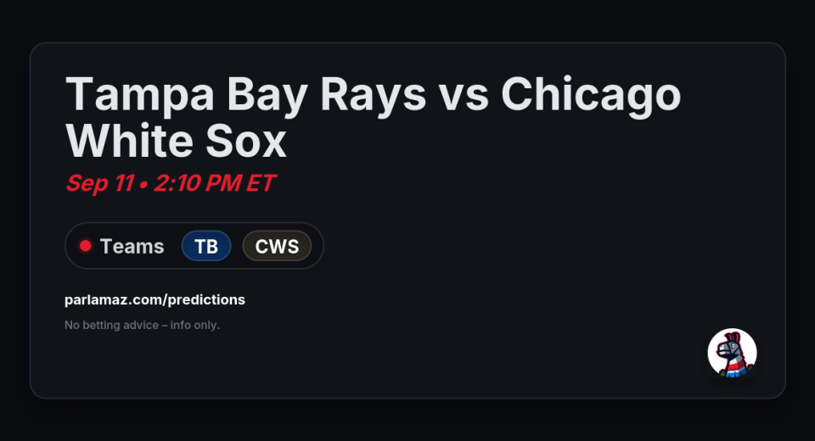Screen dimensions: 815x441
Task: Click the '2:10 PM ET' start time
Action: [x=214, y=183]
